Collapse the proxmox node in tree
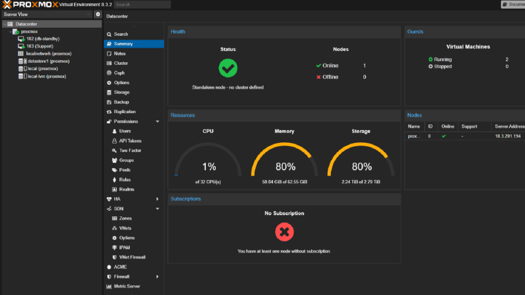 pos(10,32)
